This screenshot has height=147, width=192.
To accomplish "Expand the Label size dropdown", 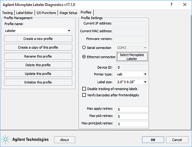I will [145, 82].
